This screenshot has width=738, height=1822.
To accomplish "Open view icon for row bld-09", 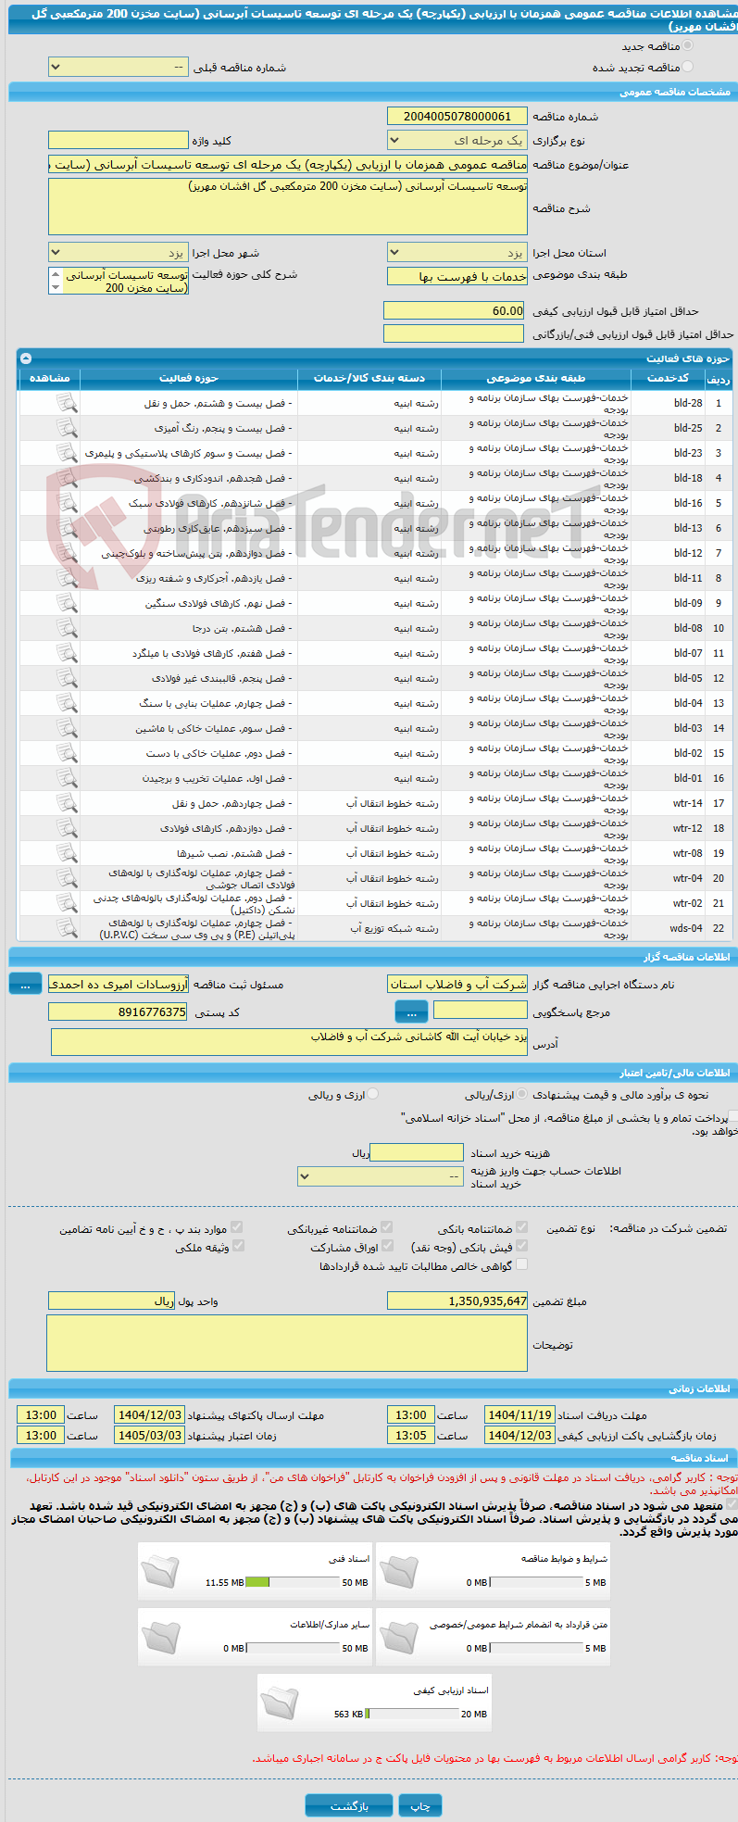I will (x=67, y=603).
